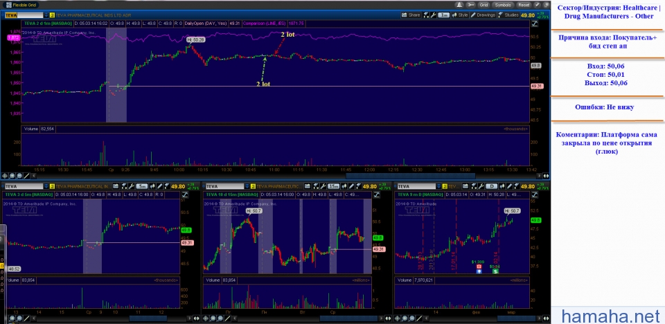Open the Symbols button
The width and height of the screenshot is (665, 324).
tap(503, 5)
